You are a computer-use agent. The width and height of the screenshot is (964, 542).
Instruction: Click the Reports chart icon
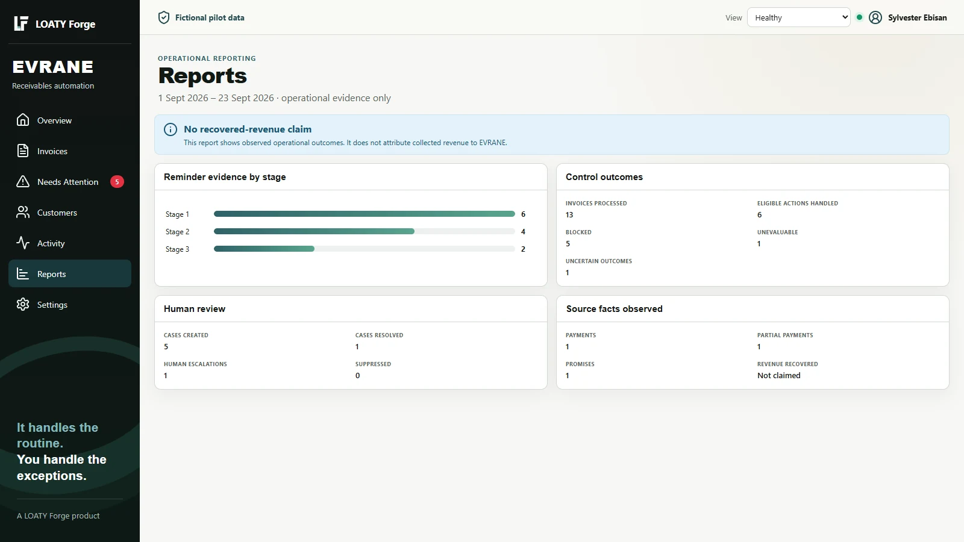23,273
